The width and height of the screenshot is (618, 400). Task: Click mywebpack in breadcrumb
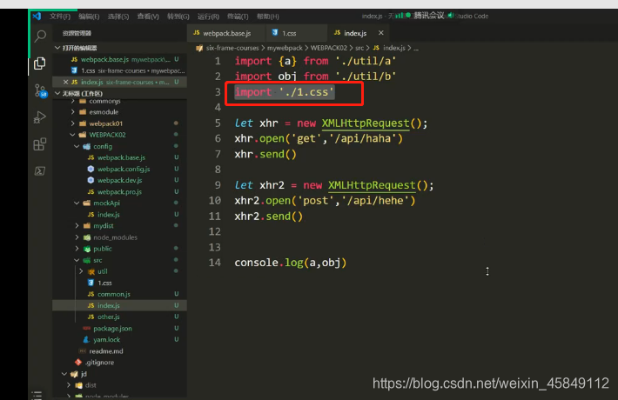(285, 48)
